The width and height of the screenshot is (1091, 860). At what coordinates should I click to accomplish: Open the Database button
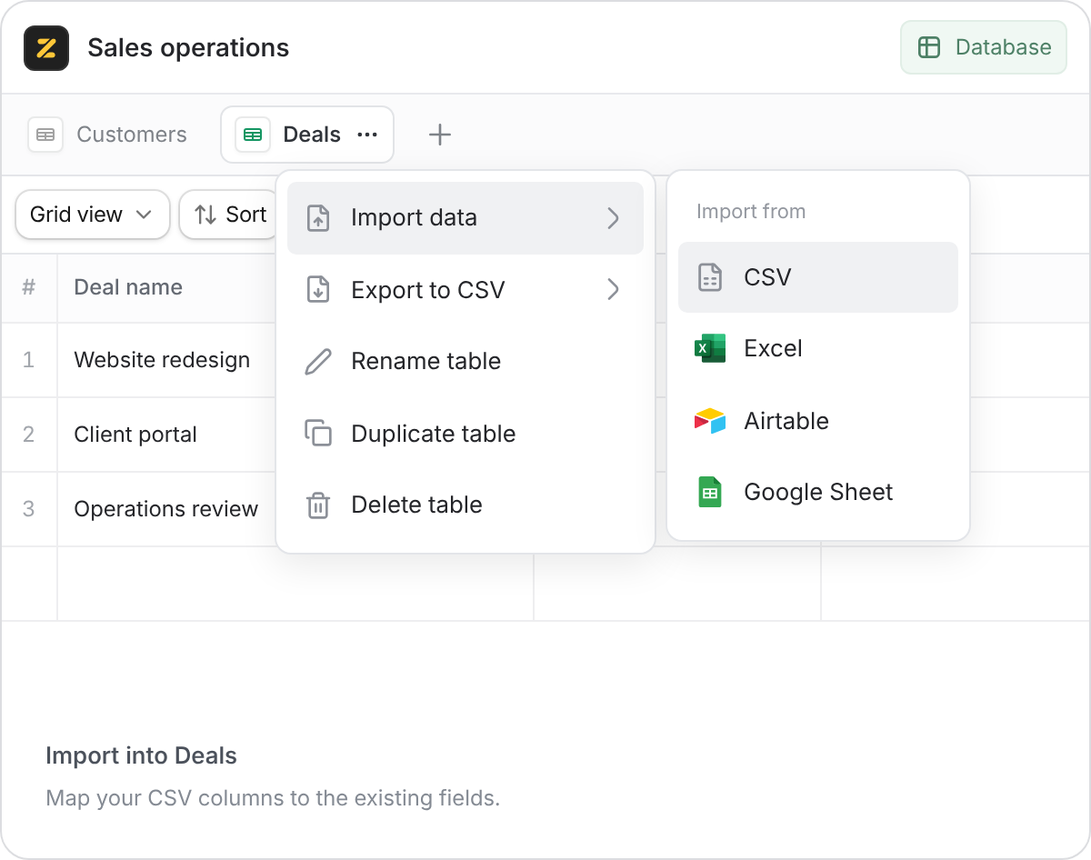point(984,47)
